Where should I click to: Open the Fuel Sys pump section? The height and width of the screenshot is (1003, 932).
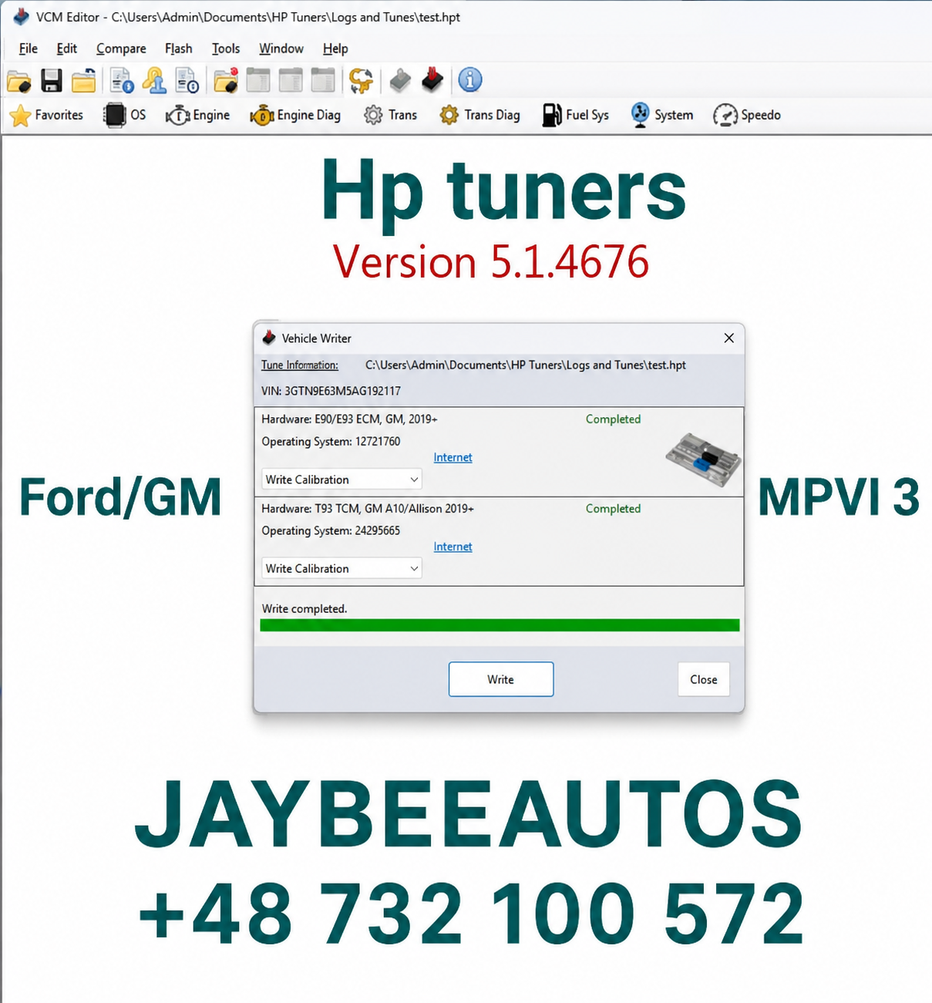point(575,115)
